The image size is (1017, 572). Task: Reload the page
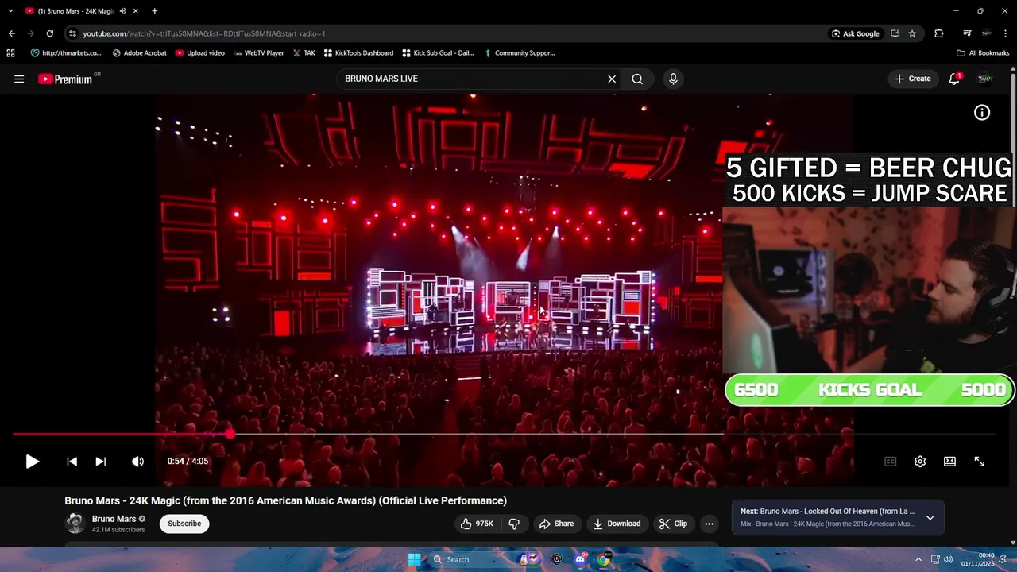coord(49,33)
